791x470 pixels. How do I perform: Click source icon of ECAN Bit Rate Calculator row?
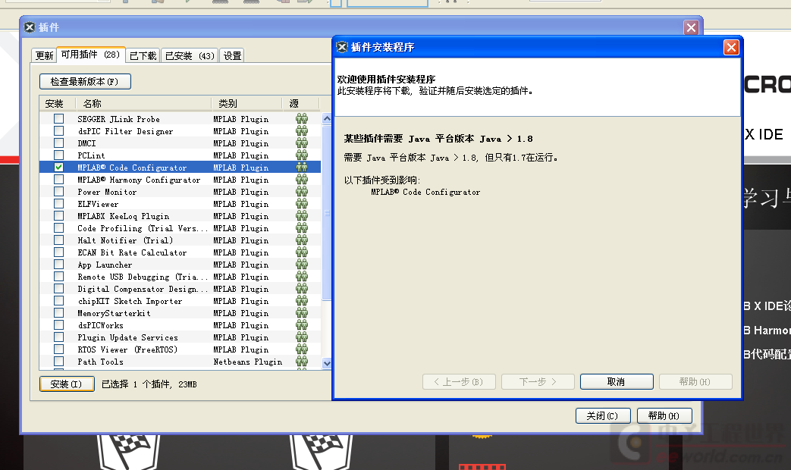click(302, 252)
